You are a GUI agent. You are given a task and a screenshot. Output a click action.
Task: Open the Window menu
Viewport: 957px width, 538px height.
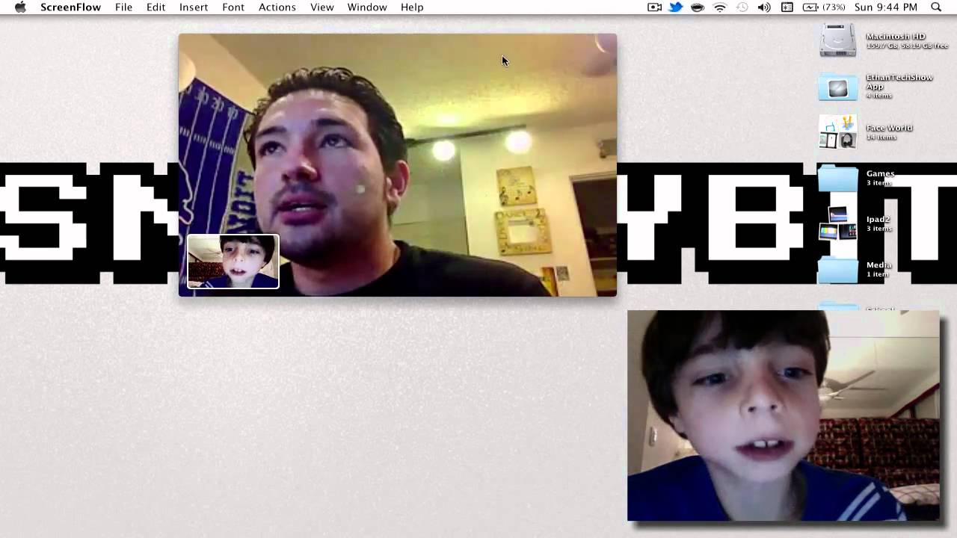tap(367, 7)
